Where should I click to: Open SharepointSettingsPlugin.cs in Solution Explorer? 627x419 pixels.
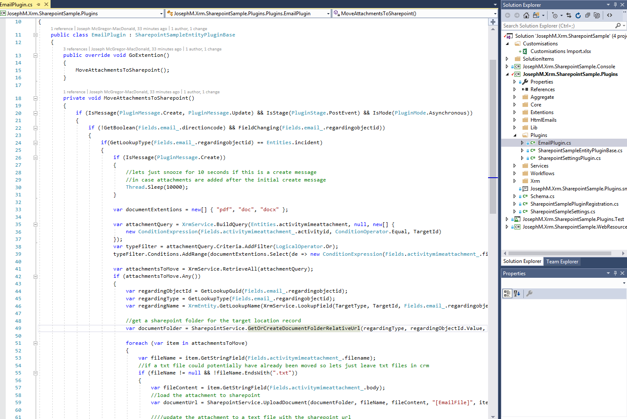(569, 158)
